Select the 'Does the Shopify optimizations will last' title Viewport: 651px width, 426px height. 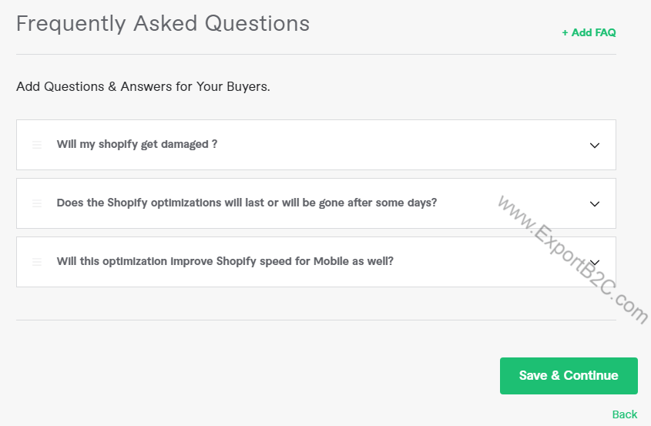(x=247, y=203)
